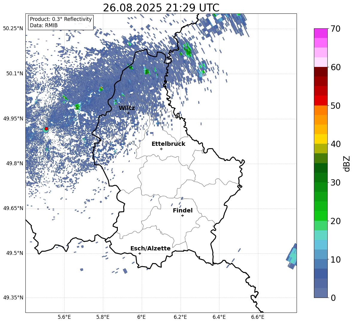354x323 pixels.
Task: Click the red radar site marker dot
Action: 46,129
